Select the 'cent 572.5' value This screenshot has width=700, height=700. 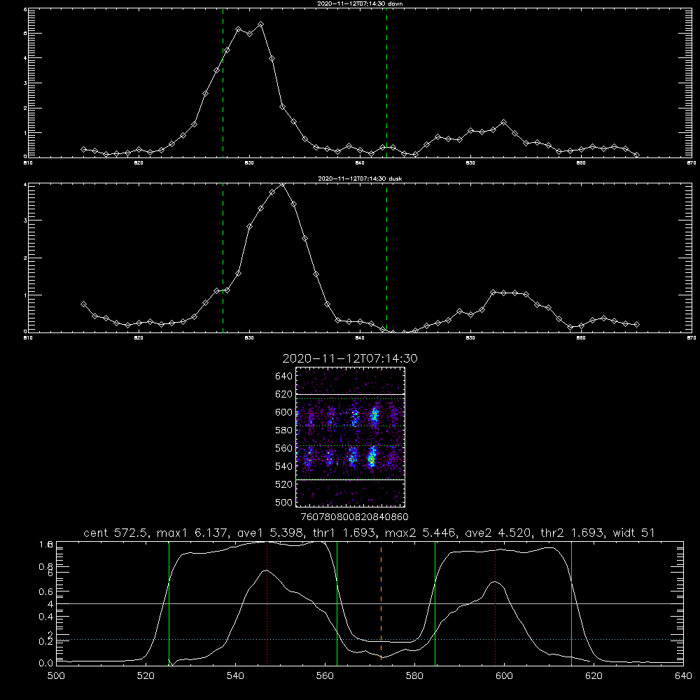(116, 533)
